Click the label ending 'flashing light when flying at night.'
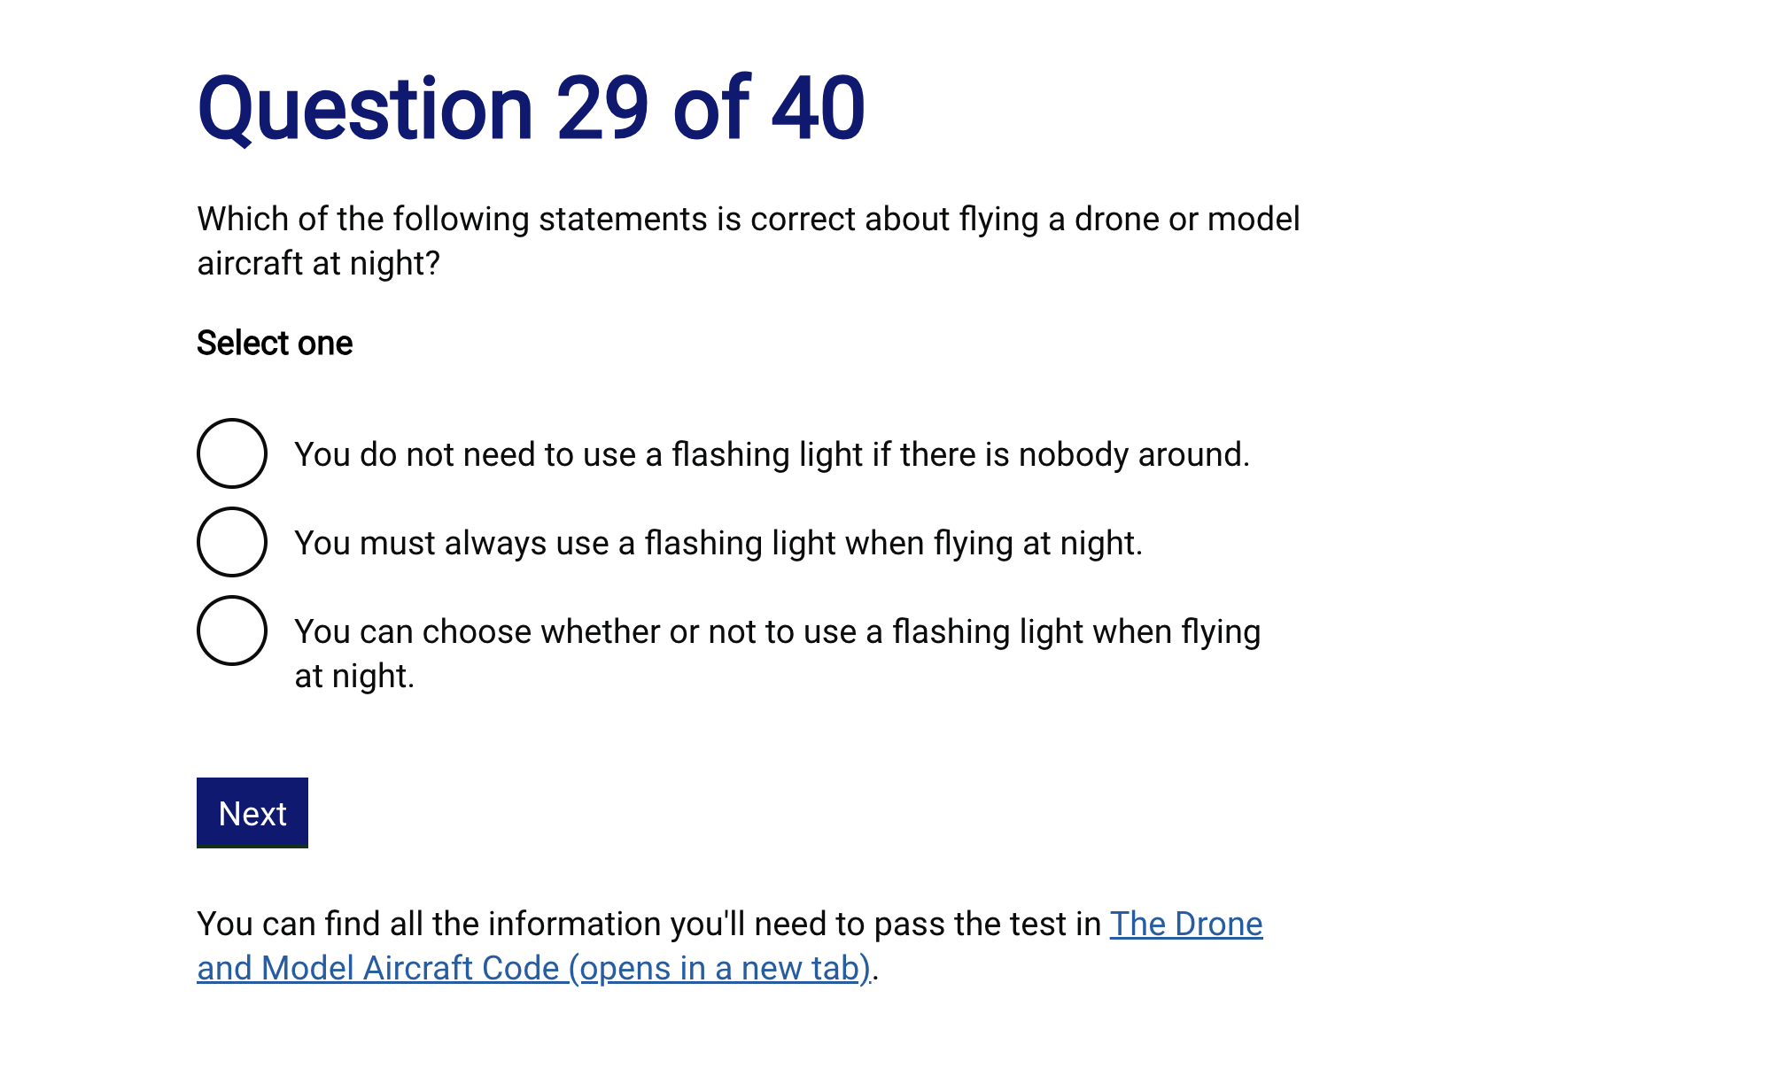 tap(776, 631)
